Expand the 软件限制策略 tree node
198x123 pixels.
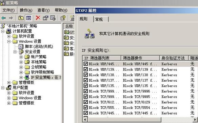[x=21, y=72]
